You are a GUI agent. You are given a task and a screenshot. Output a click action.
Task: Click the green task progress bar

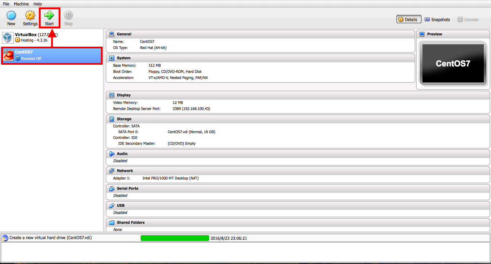click(175, 238)
